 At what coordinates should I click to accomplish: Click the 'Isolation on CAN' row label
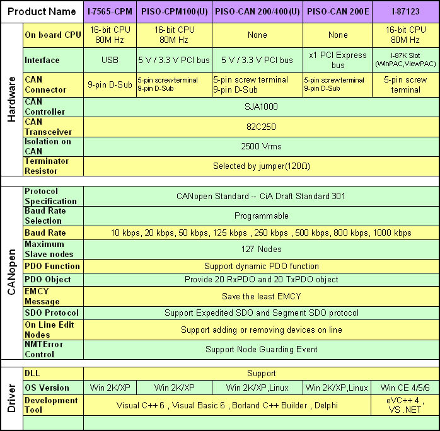click(53, 146)
